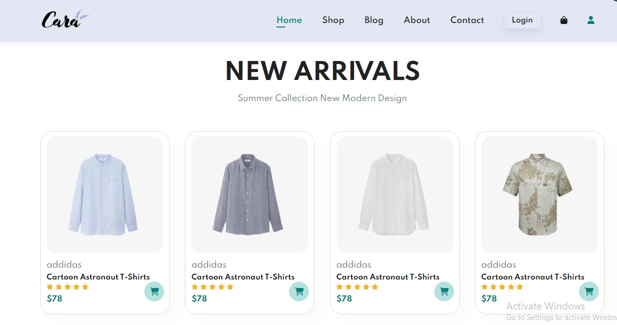Click the second product's Cartoon Astronaut T-Shirts title
The width and height of the screenshot is (617, 325).
pyautogui.click(x=243, y=276)
